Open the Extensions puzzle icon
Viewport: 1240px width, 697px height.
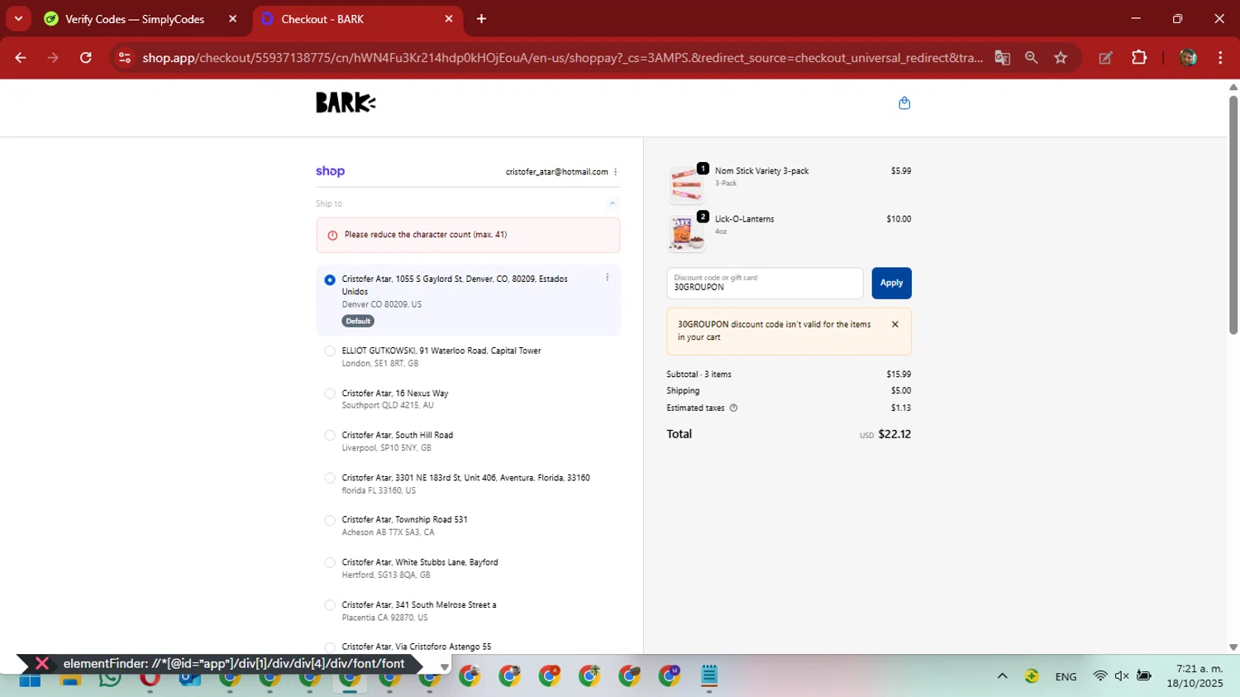tap(1139, 58)
